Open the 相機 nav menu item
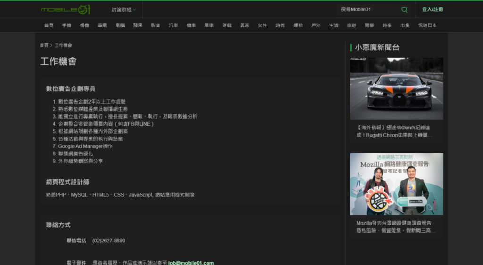 click(84, 25)
